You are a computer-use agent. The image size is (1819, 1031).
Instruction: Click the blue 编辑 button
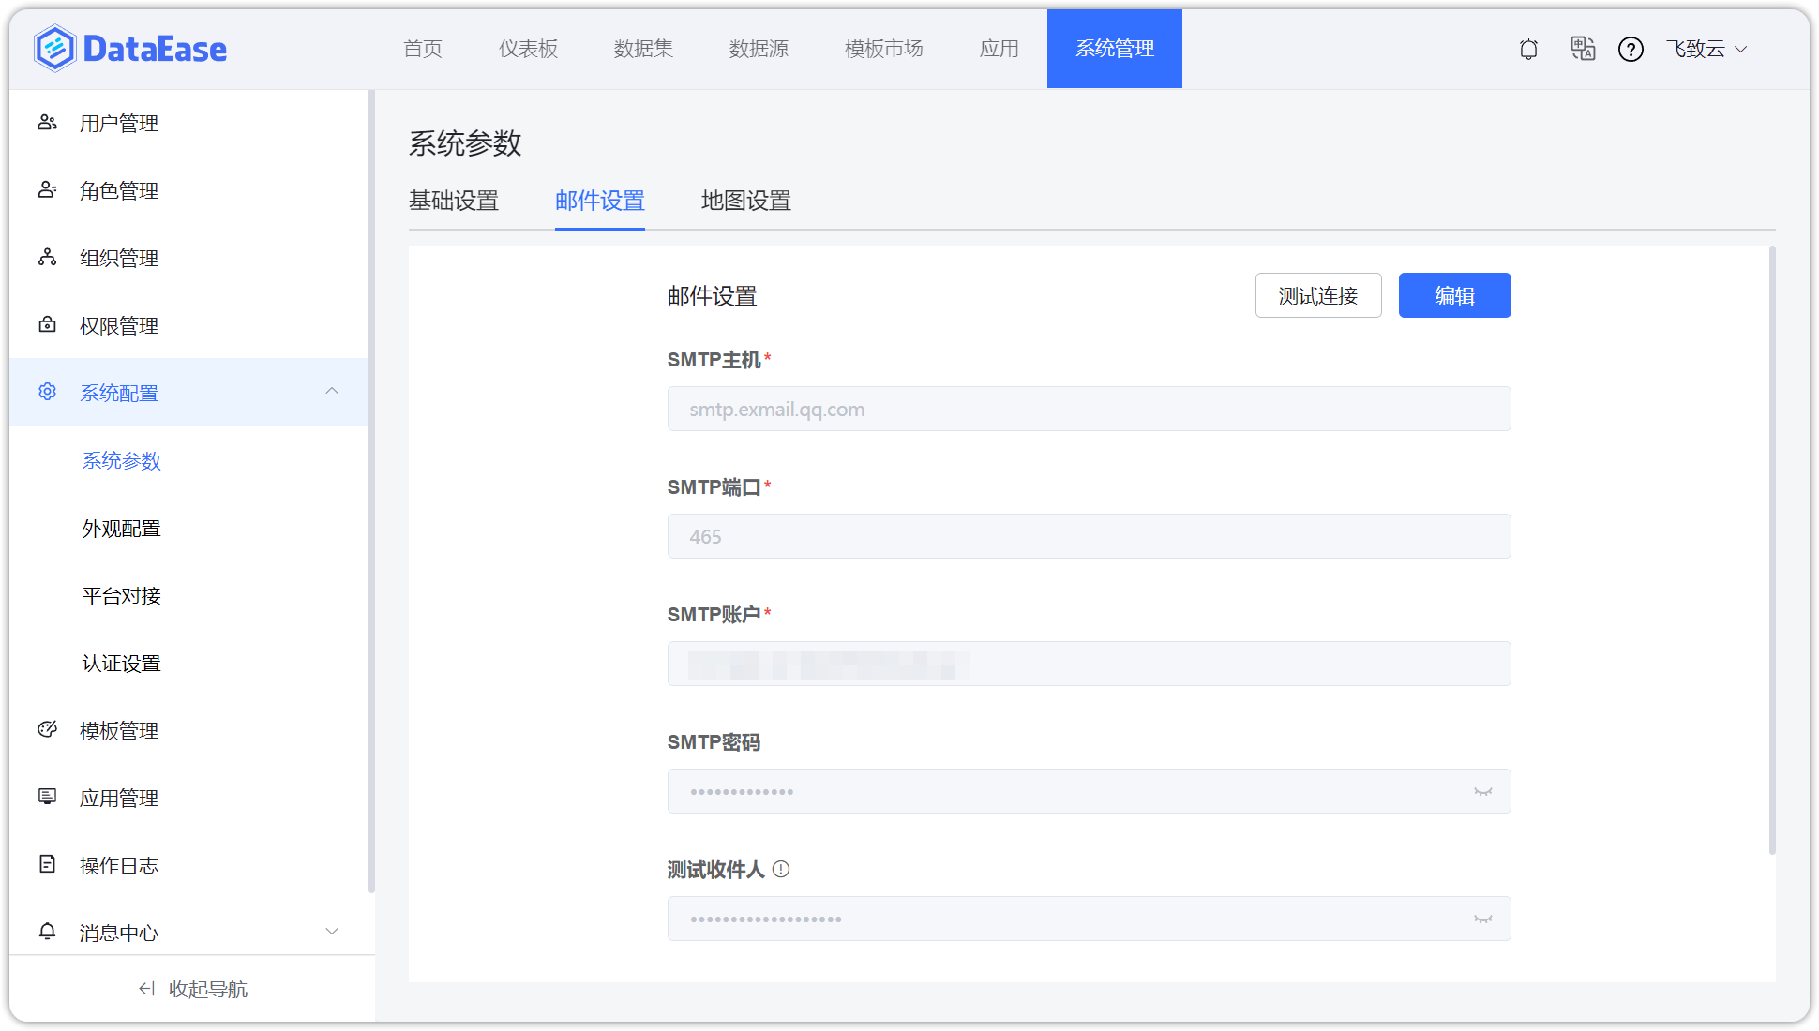tap(1455, 295)
